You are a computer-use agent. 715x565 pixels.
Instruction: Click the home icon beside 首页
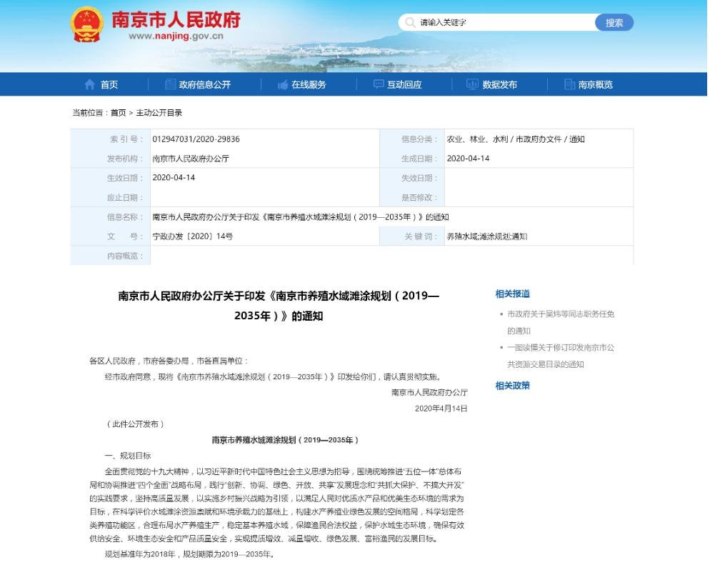coord(89,84)
